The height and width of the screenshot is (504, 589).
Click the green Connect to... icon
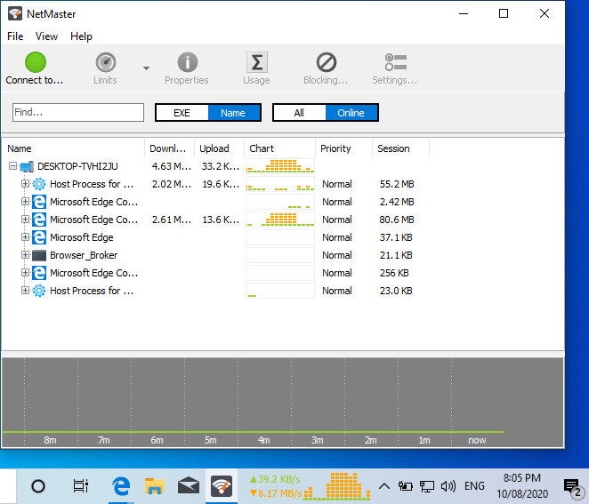click(x=36, y=62)
